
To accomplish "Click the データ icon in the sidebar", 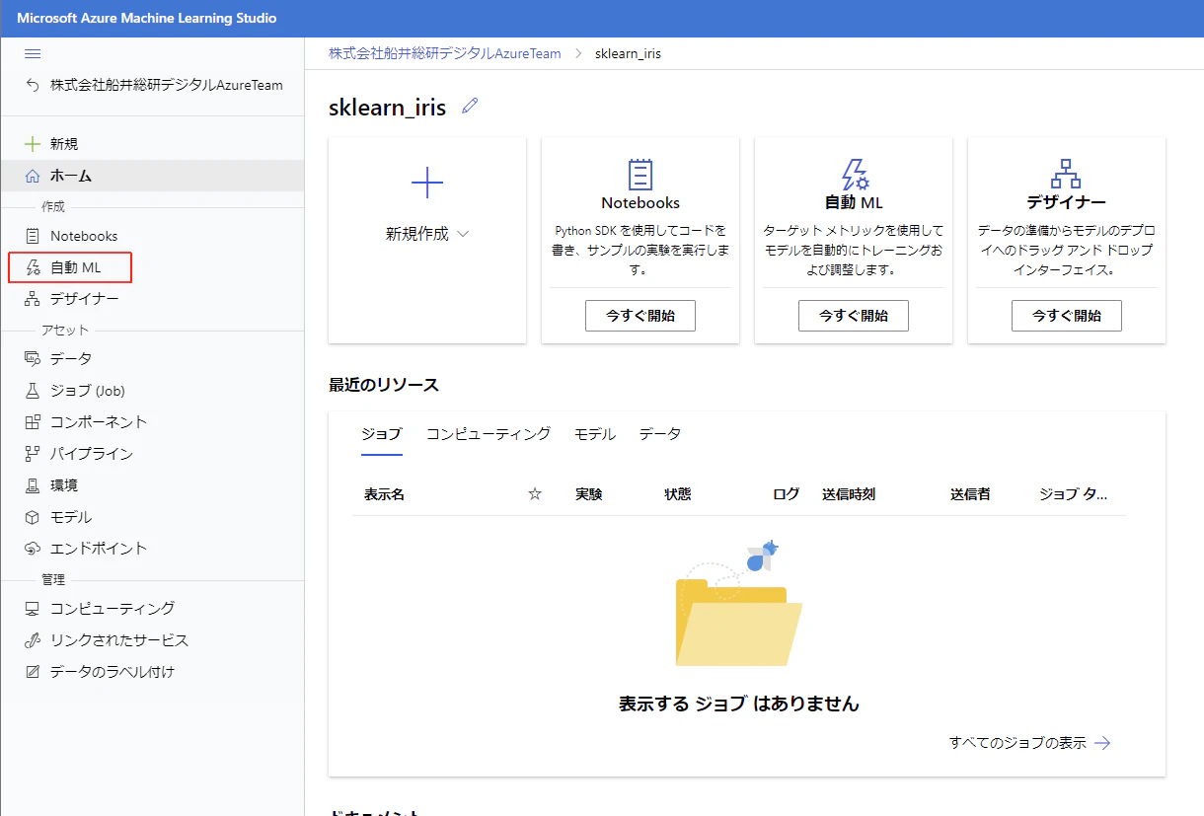I will coord(33,359).
